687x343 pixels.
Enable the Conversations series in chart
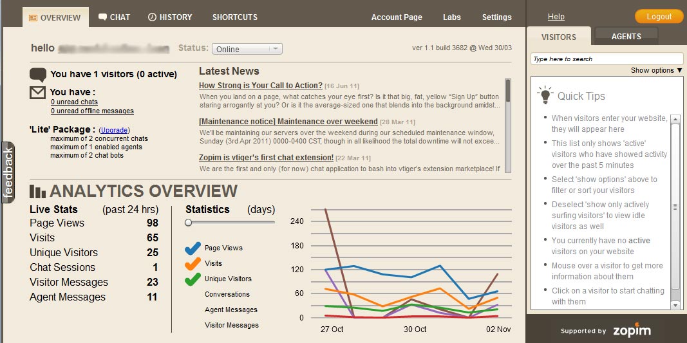227,294
